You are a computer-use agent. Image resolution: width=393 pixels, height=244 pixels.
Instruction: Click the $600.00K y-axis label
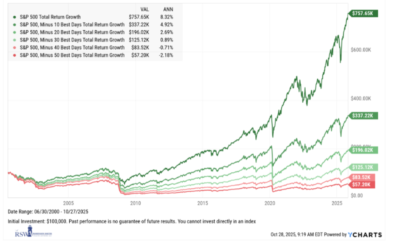361,50
